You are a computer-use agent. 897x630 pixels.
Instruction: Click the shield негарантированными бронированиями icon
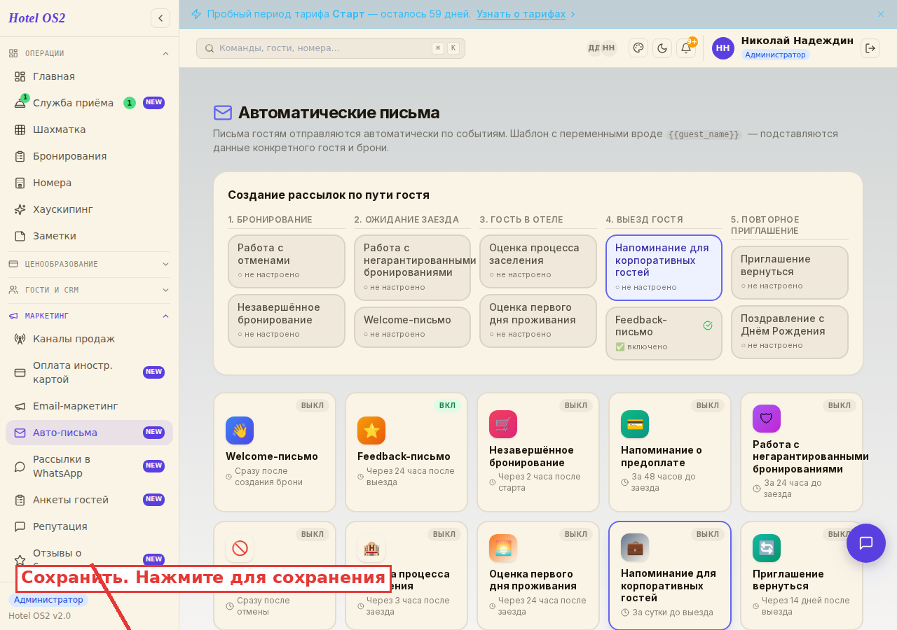[767, 419]
